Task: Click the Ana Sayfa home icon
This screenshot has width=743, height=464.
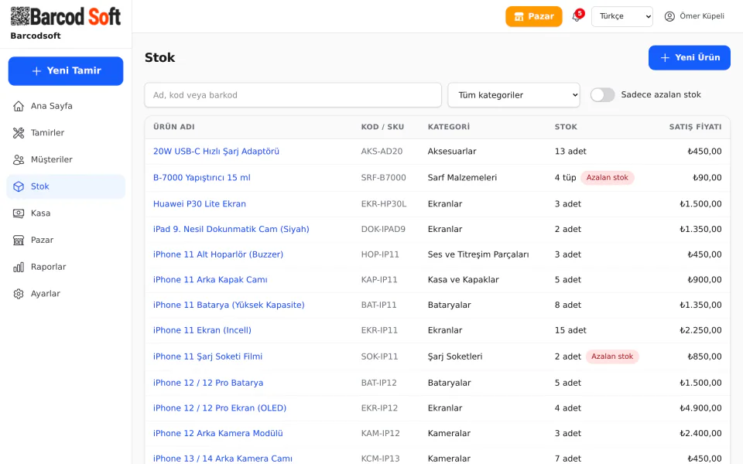Action: 19,106
